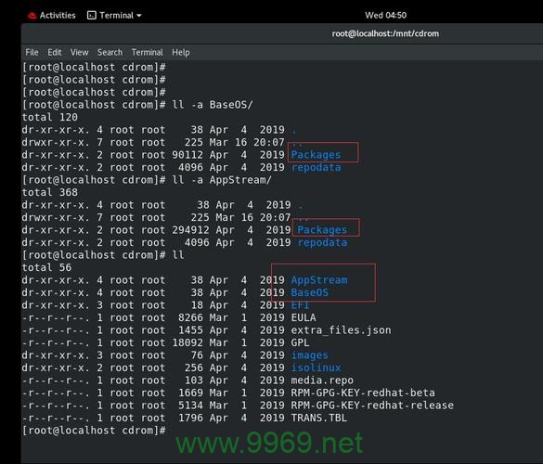Open the File menu
Screen dimensions: 543x464
[32, 52]
